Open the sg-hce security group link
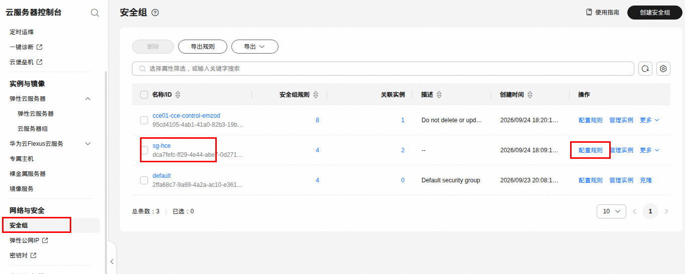 tap(162, 146)
